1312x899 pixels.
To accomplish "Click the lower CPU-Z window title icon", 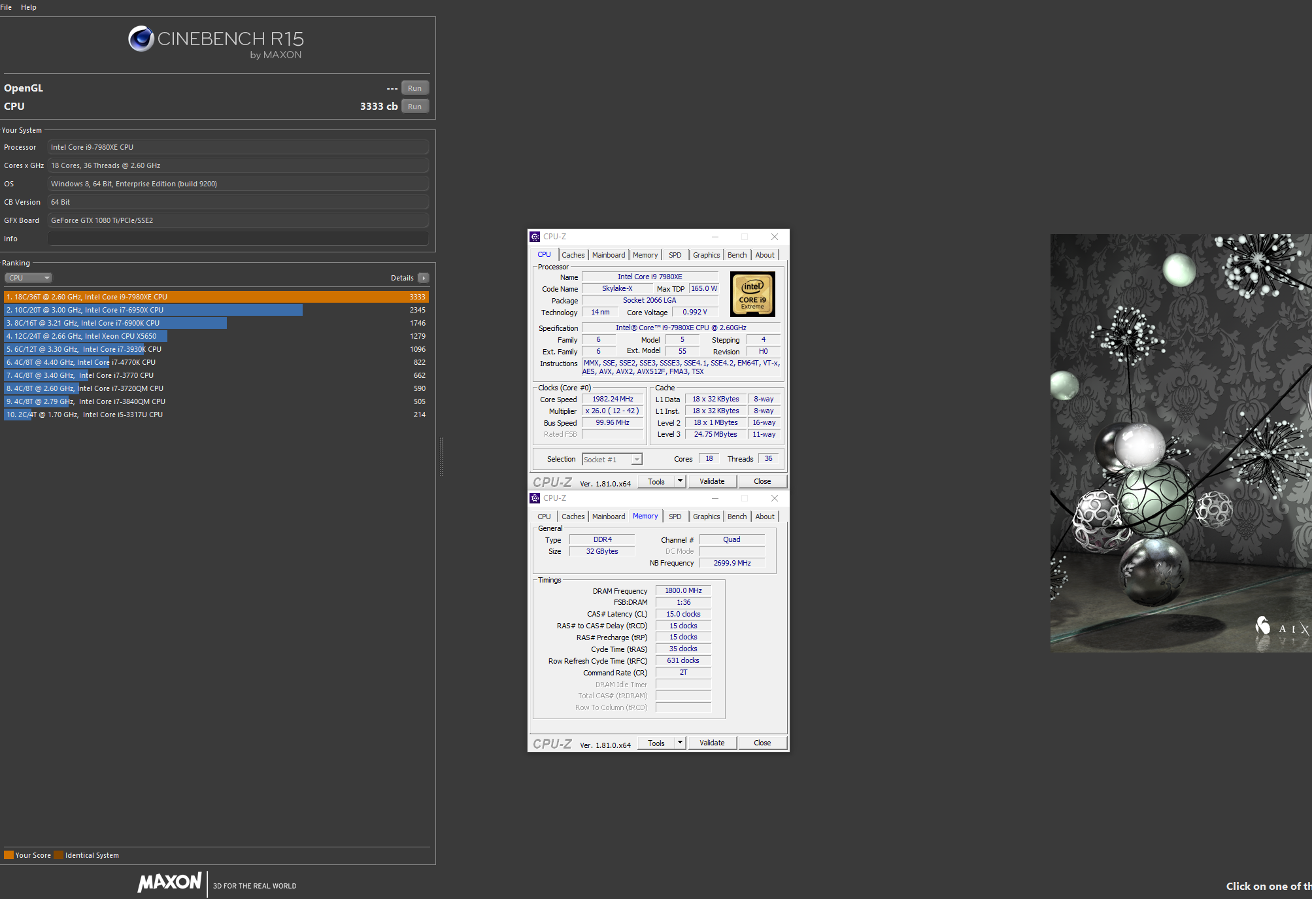I will pyautogui.click(x=535, y=498).
